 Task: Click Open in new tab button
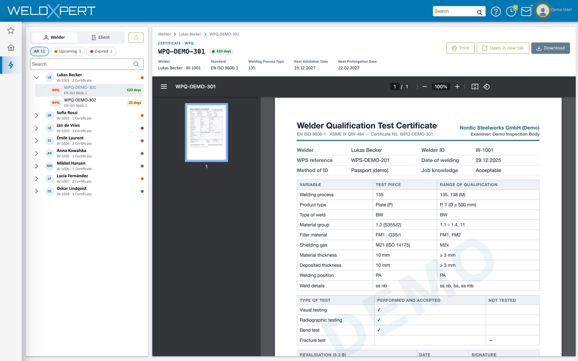[x=503, y=48]
